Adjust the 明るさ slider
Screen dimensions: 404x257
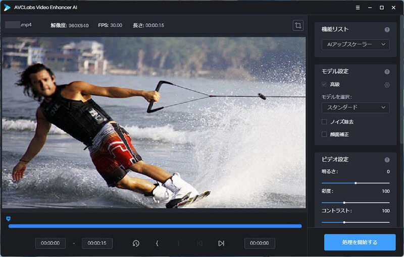click(356, 183)
